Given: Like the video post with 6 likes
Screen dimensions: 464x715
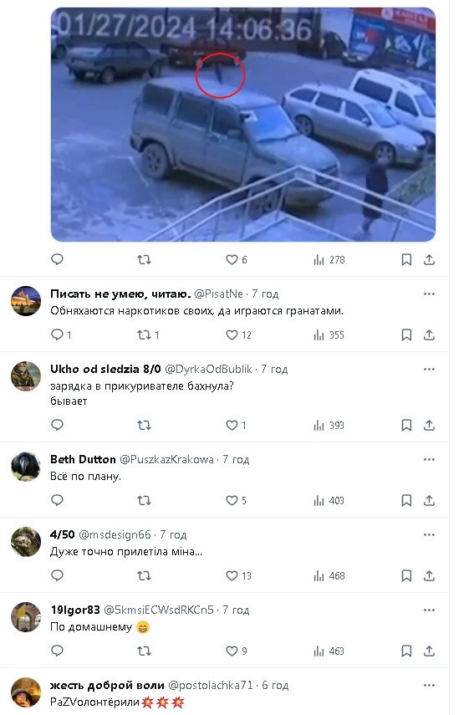Looking at the screenshot, I should pyautogui.click(x=237, y=260).
